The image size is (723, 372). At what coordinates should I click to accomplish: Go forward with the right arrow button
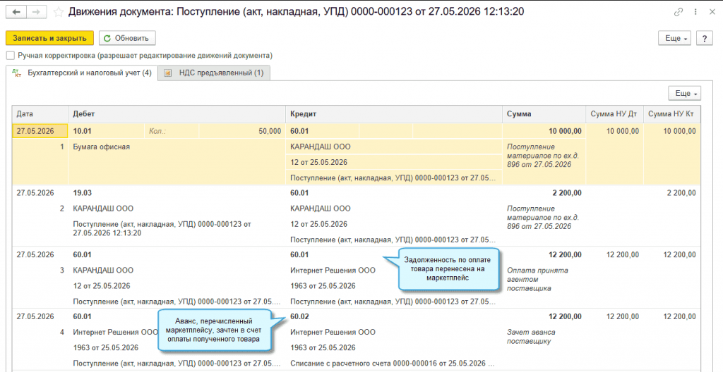pos(37,12)
